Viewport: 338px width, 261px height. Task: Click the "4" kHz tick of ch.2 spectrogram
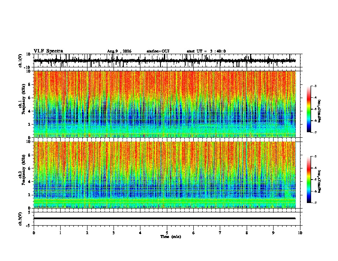30,182
